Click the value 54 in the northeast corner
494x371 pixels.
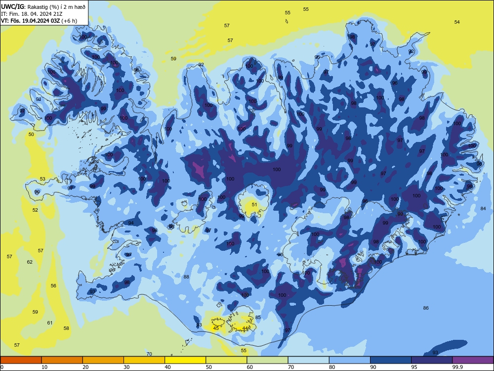pos(457,22)
